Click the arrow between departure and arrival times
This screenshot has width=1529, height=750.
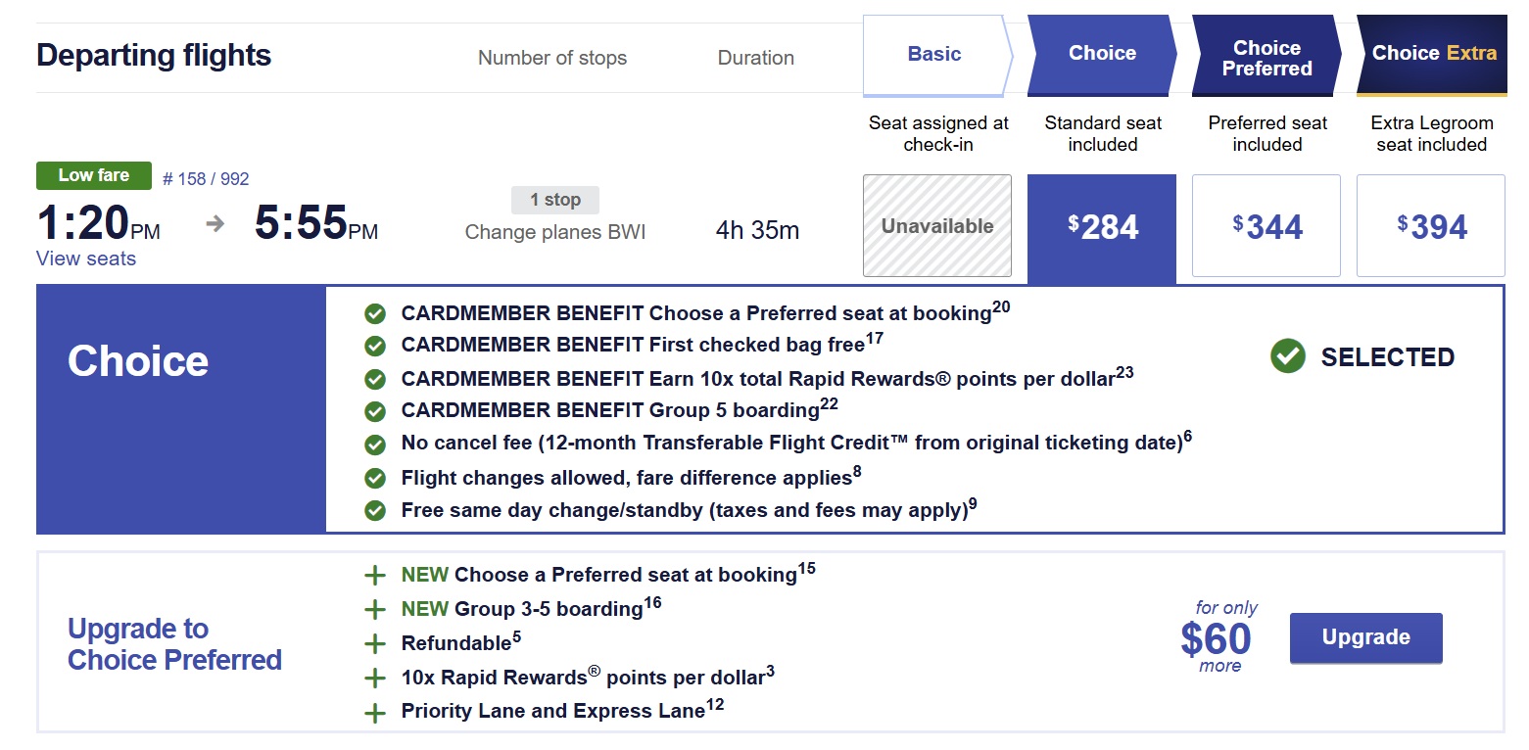tap(215, 223)
